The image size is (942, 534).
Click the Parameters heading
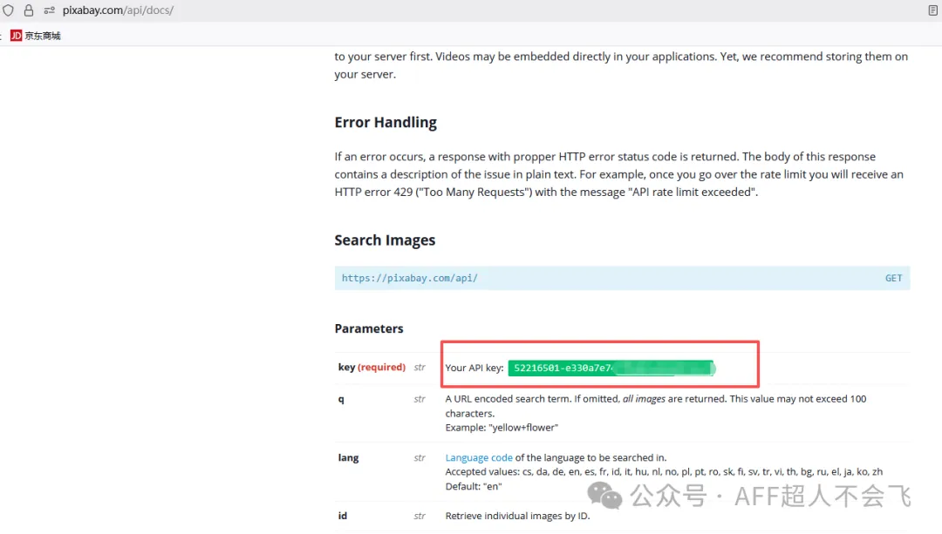(369, 328)
